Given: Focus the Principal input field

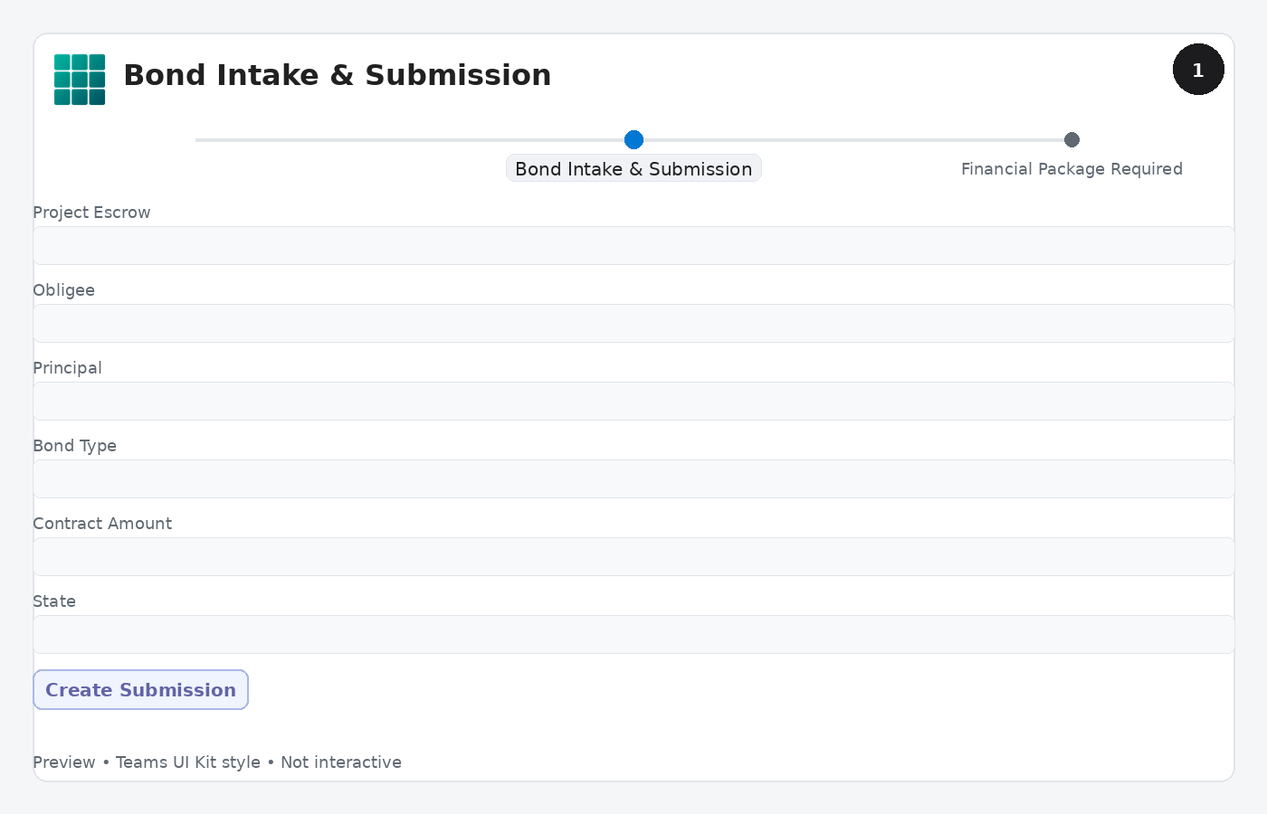Looking at the screenshot, I should tap(633, 401).
